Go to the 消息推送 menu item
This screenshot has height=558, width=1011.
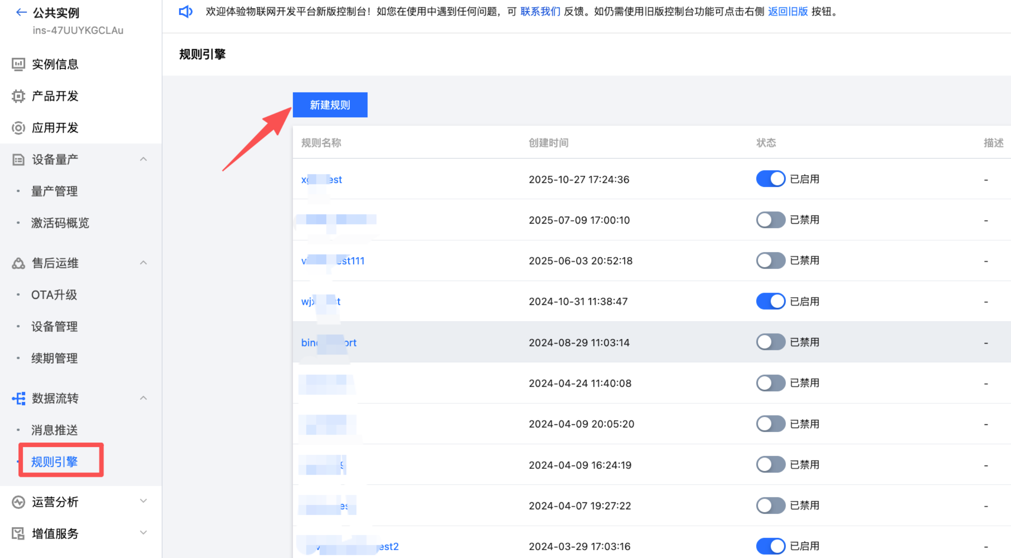click(x=55, y=430)
